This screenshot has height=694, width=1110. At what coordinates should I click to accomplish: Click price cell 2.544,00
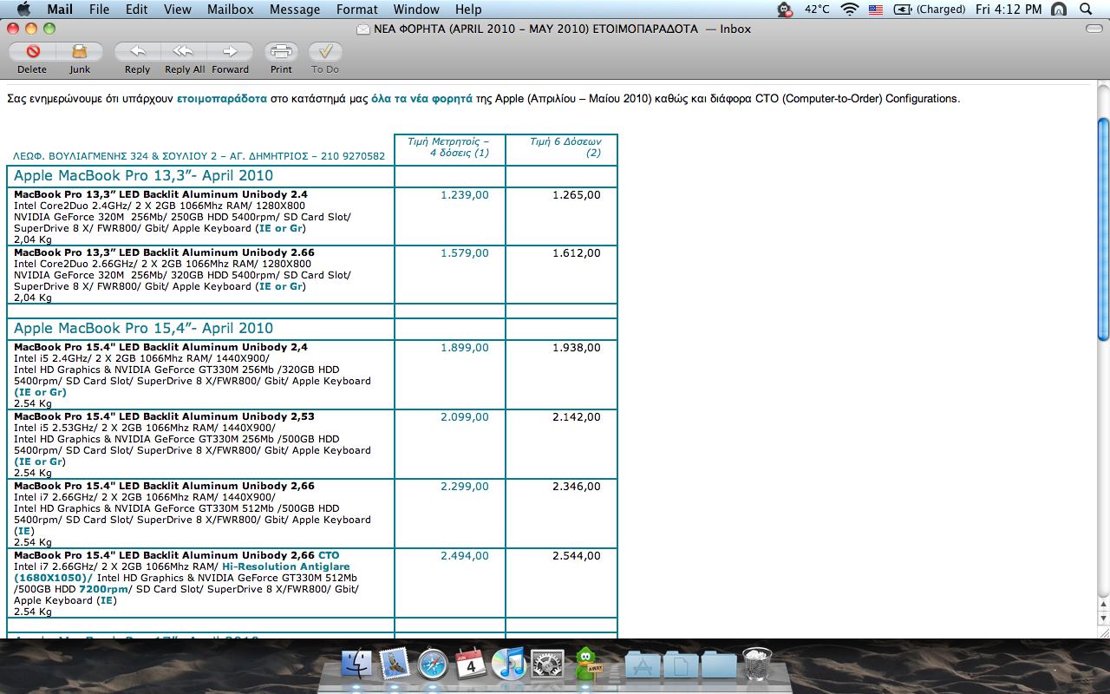click(577, 555)
